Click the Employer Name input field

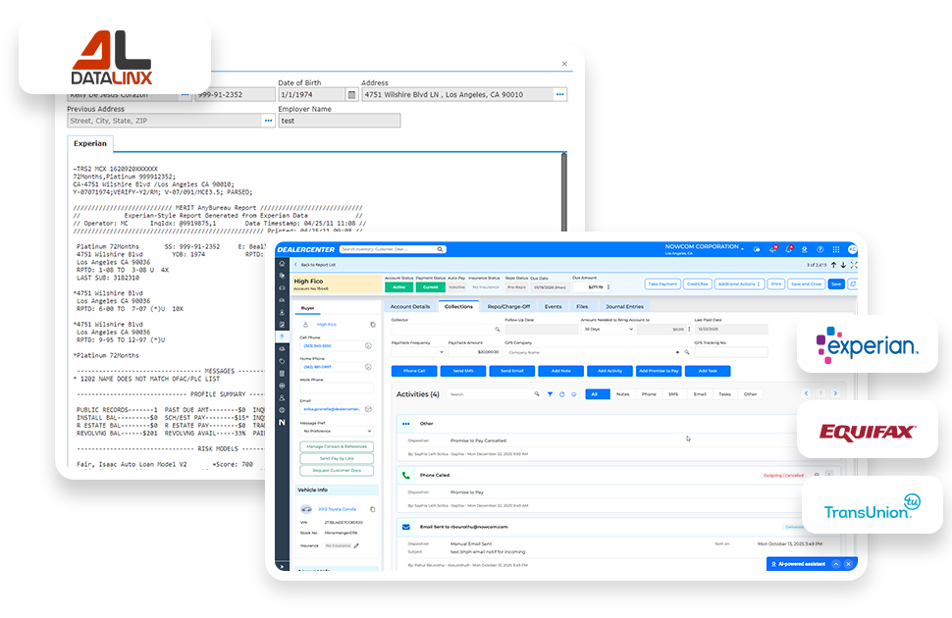pos(340,121)
